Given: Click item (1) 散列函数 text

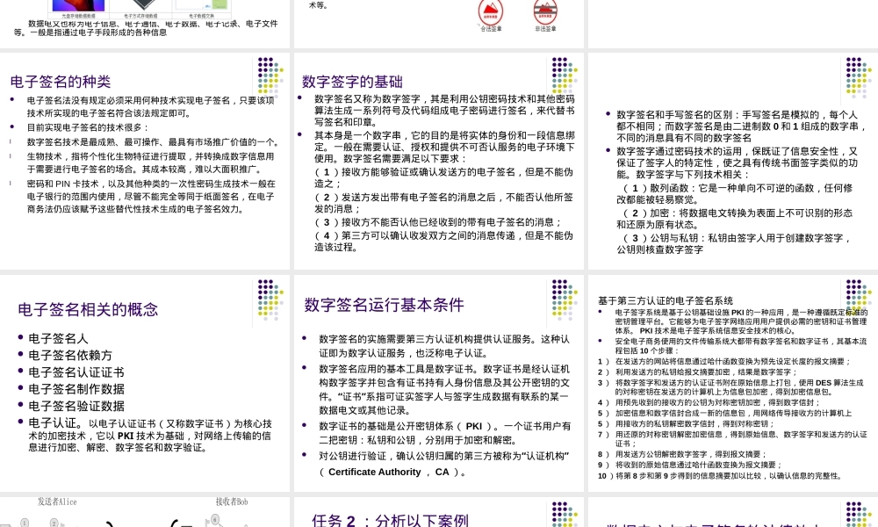Looking at the screenshot, I should 735,194.
